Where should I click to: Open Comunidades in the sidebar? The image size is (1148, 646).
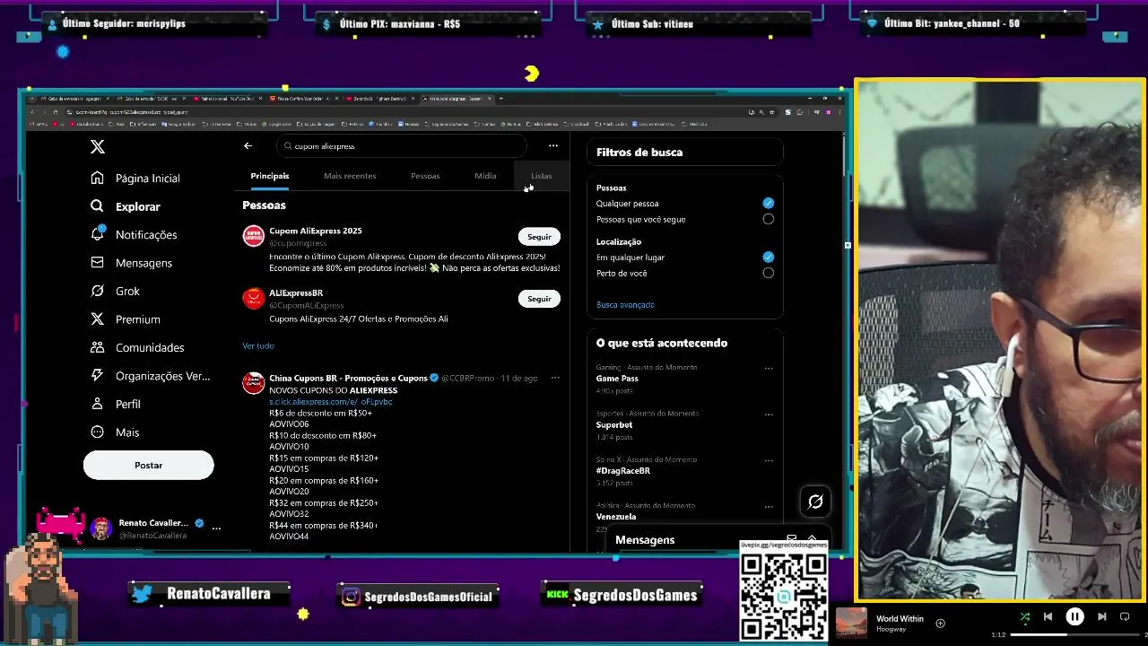point(137,347)
